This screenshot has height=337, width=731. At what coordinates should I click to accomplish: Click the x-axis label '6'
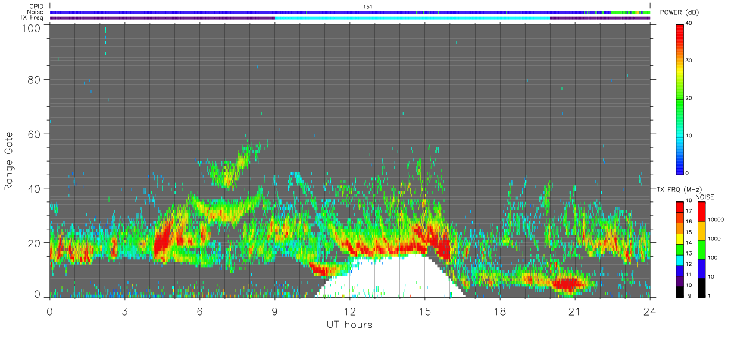point(199,311)
